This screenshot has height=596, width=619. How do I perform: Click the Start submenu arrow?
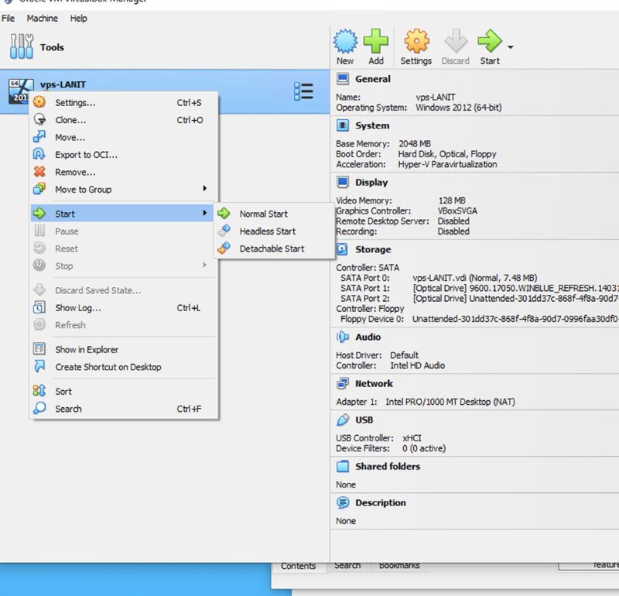coord(204,214)
